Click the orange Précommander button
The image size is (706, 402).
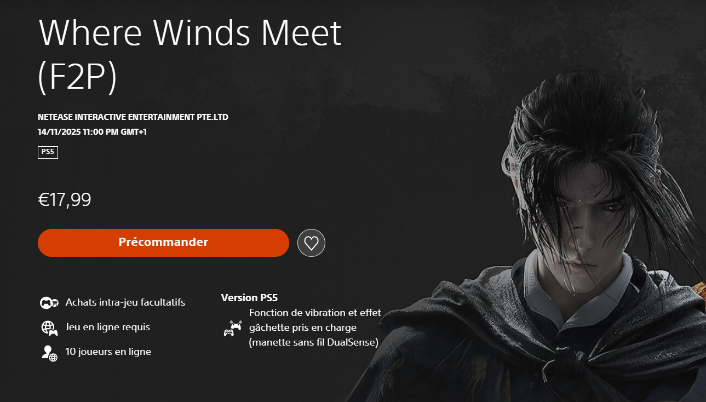click(x=163, y=243)
